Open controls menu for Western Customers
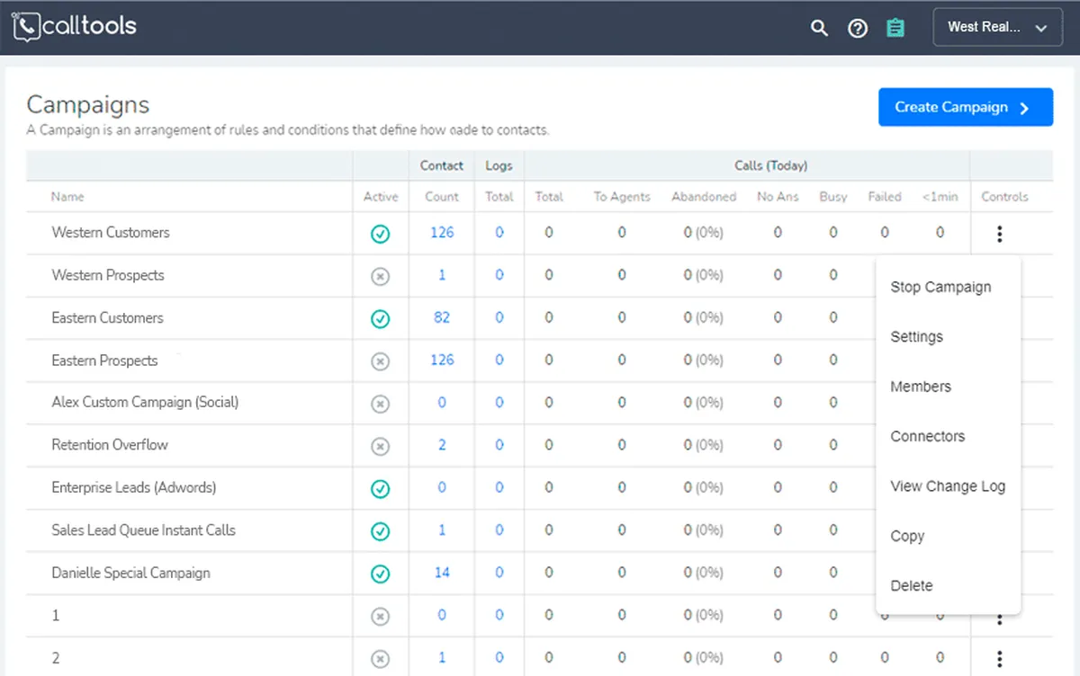 [x=999, y=234]
